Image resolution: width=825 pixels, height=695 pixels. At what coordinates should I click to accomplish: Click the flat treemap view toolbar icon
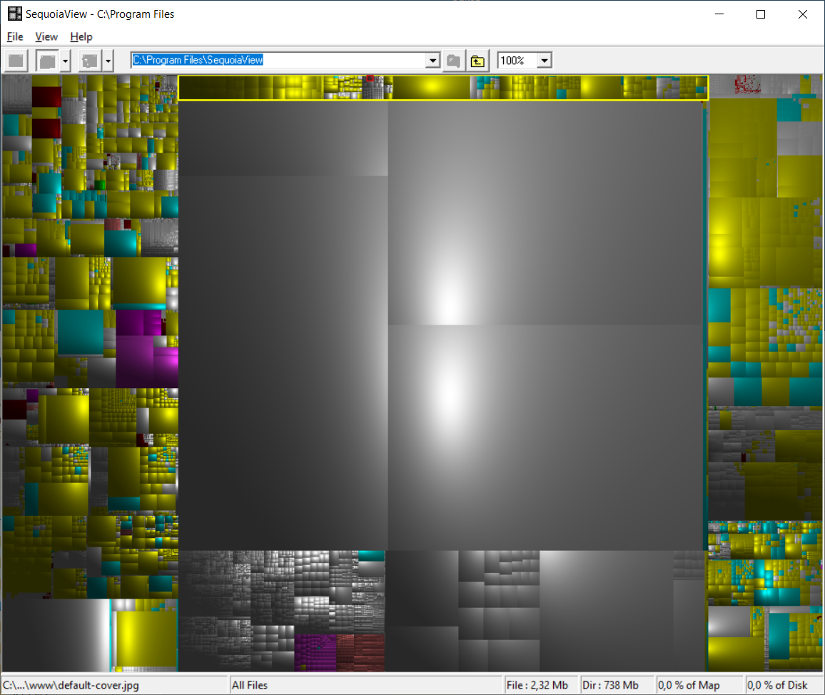tap(16, 61)
